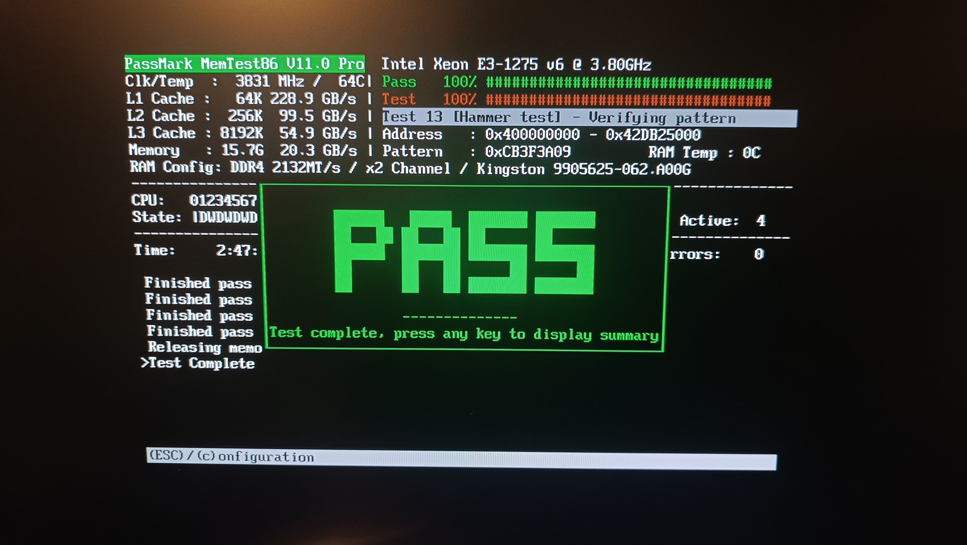Click the Pattern 0xCB3F3A09 value
This screenshot has width=967, height=545.
527,151
